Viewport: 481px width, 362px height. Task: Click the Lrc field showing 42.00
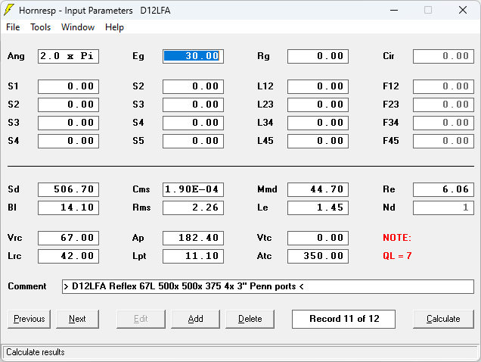68,256
